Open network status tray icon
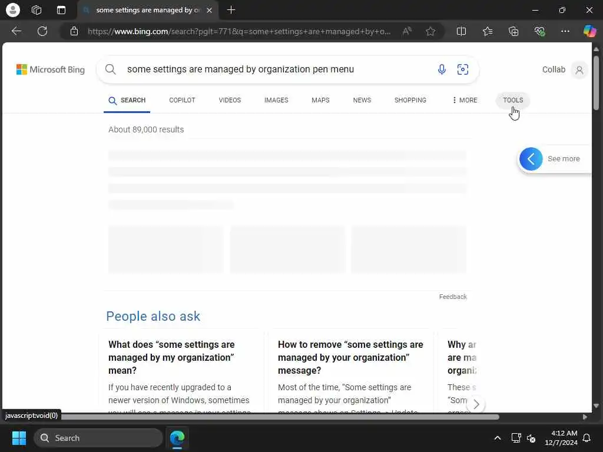The width and height of the screenshot is (603, 452). coord(516,438)
